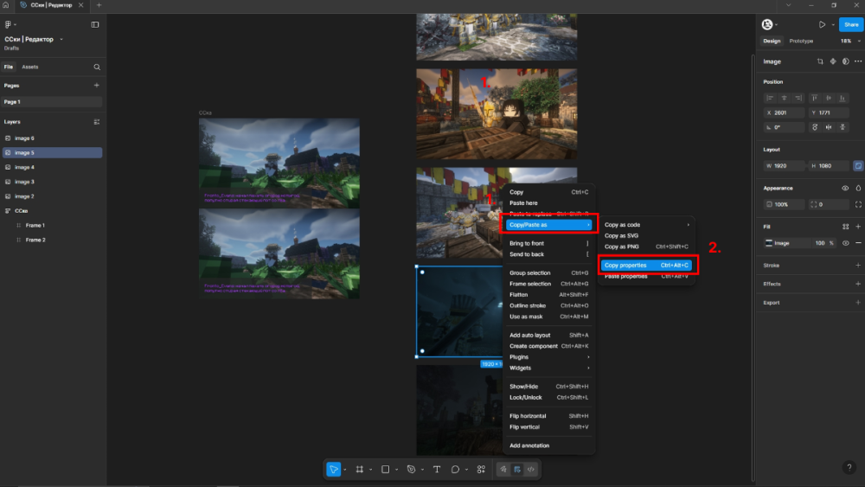Toggle Dev Mode in bottom toolbar
The height and width of the screenshot is (487, 865).
(x=531, y=469)
